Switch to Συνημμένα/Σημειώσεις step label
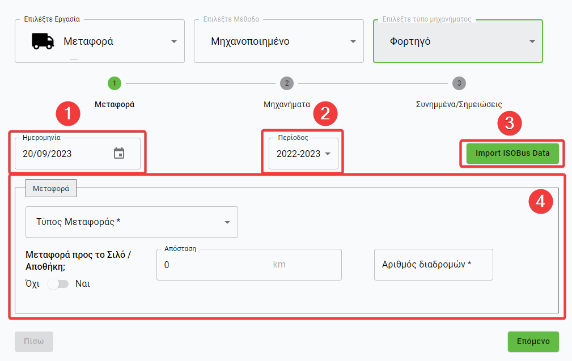The image size is (572, 361). [459, 104]
